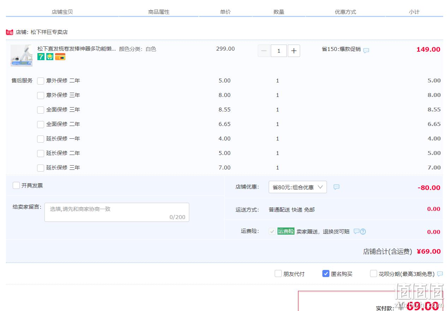
Task: Click the 店铺宝贝 column header
Action: coord(62,12)
